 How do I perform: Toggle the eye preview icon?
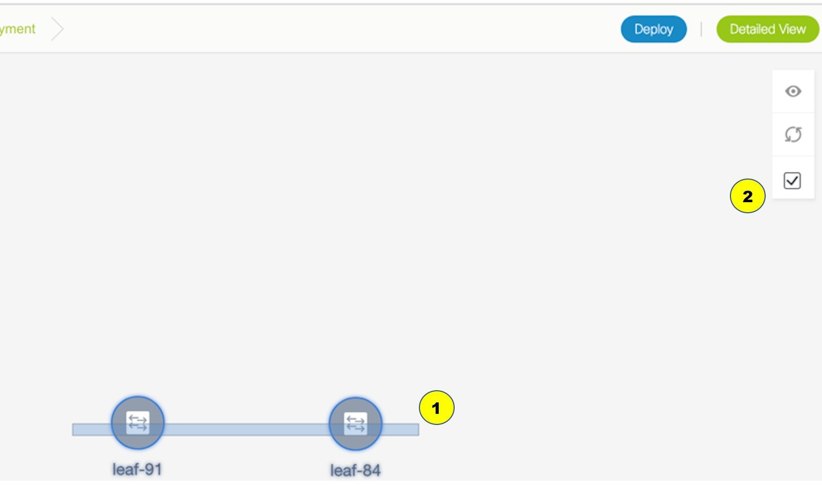[x=793, y=91]
